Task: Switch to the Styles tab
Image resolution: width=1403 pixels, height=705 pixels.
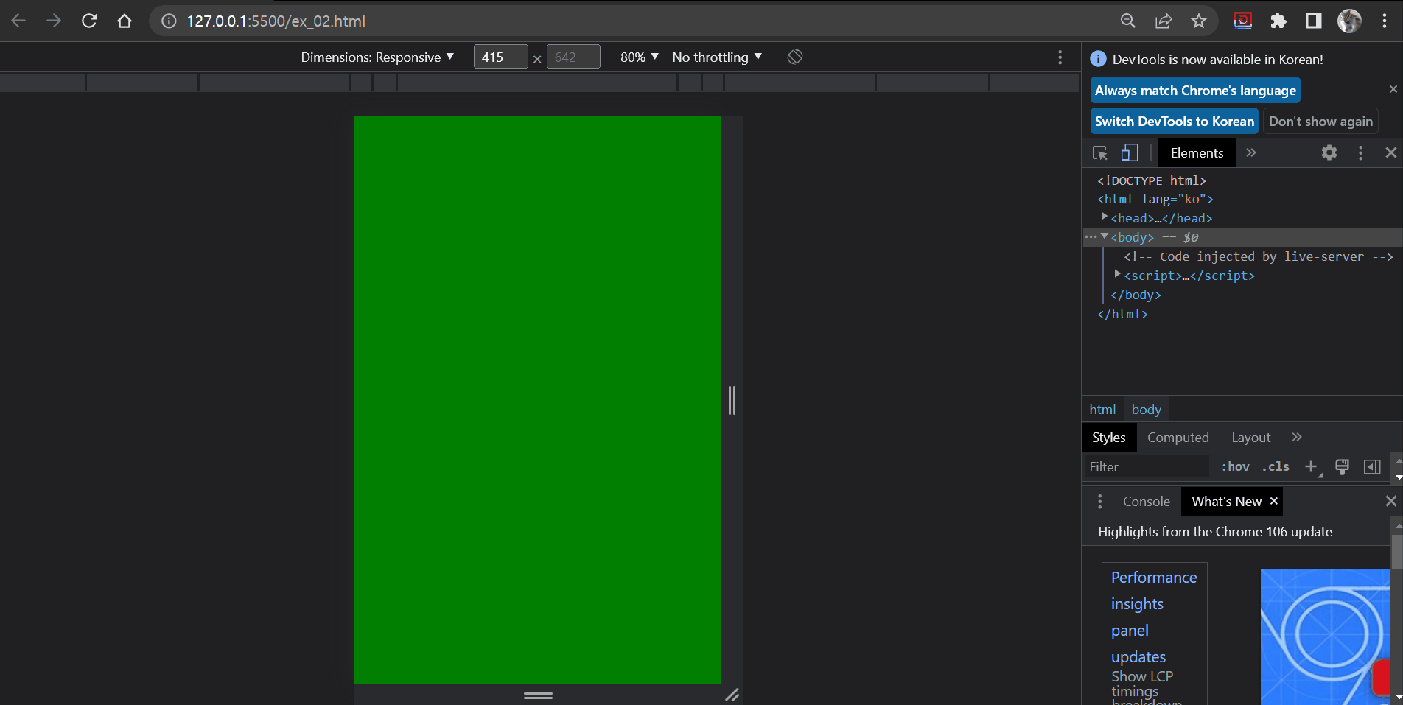Action: 1108,437
